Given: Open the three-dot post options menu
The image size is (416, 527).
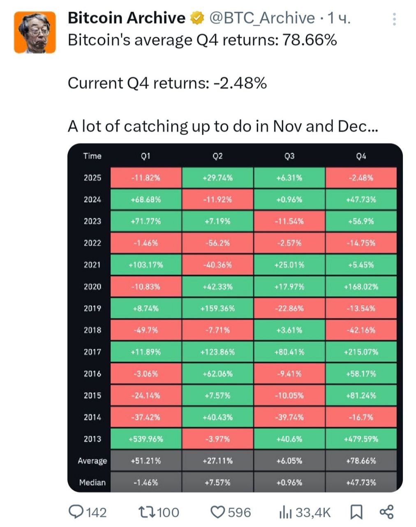Looking at the screenshot, I should pyautogui.click(x=394, y=19).
